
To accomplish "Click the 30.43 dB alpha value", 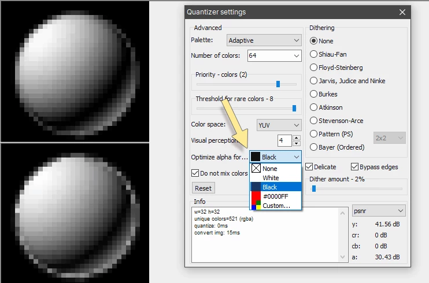I will coord(387,257).
